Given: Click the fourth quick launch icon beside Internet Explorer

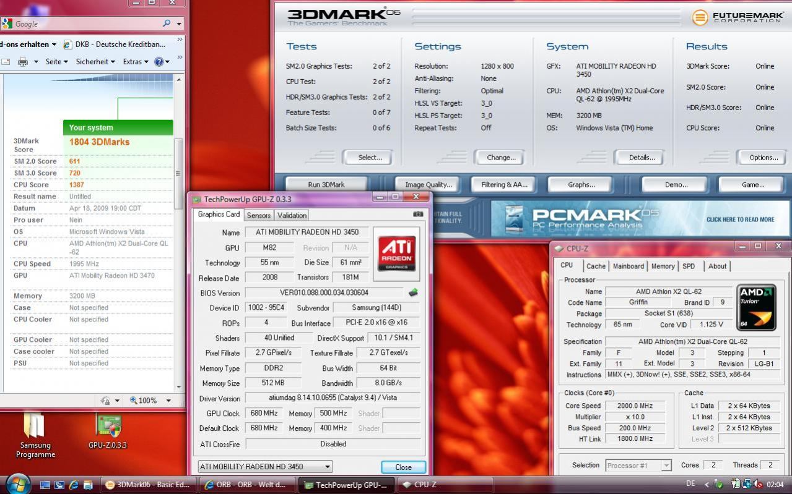Looking at the screenshot, I should (88, 485).
